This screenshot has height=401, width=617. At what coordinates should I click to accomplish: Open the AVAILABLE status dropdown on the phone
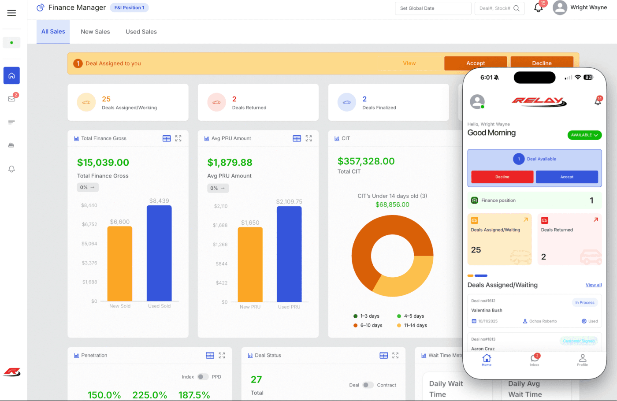[x=584, y=135]
